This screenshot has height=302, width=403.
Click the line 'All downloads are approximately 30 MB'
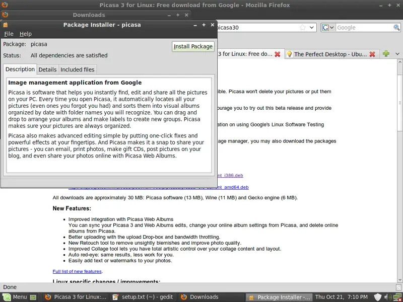tap(175, 198)
